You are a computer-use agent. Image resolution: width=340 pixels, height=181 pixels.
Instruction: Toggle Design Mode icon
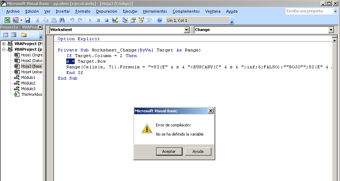[x=115, y=20]
